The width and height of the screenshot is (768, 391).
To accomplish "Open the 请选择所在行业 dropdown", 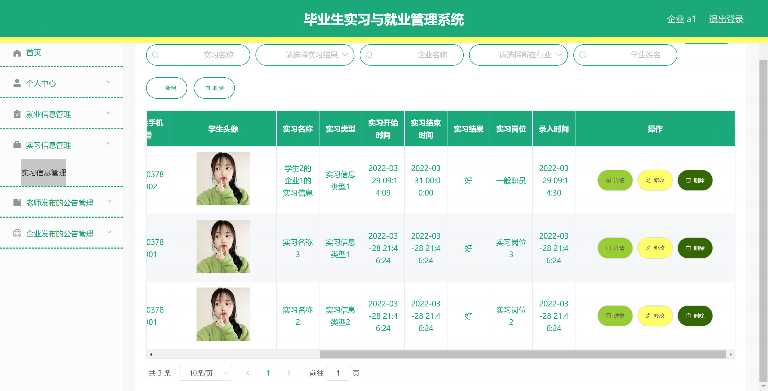I will (x=518, y=55).
